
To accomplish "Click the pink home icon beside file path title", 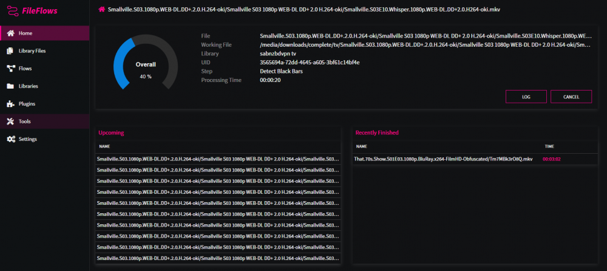I will point(102,9).
